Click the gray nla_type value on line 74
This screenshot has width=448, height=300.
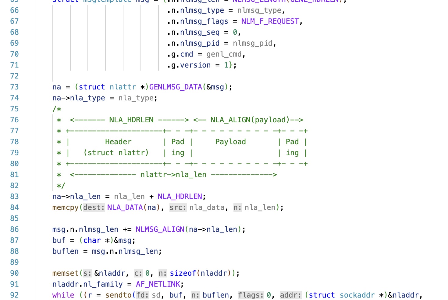(136, 98)
